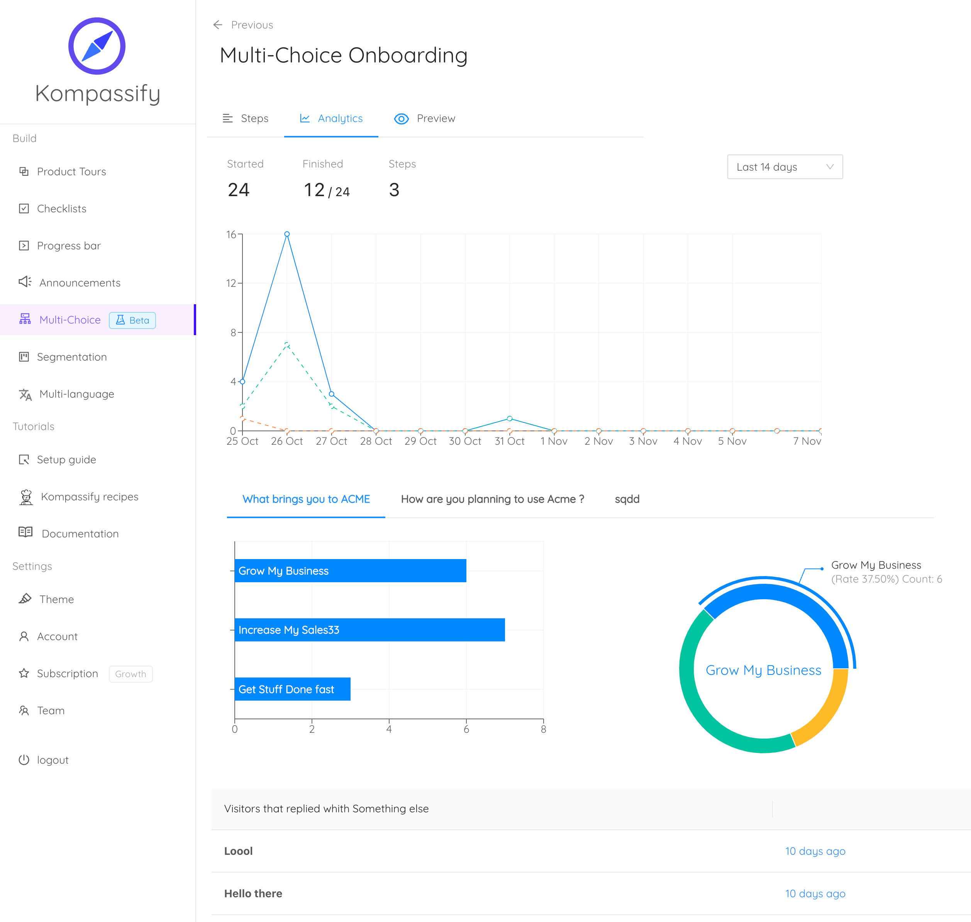The image size is (971, 922).
Task: Click the Grow My Business donut center label
Action: coord(763,670)
